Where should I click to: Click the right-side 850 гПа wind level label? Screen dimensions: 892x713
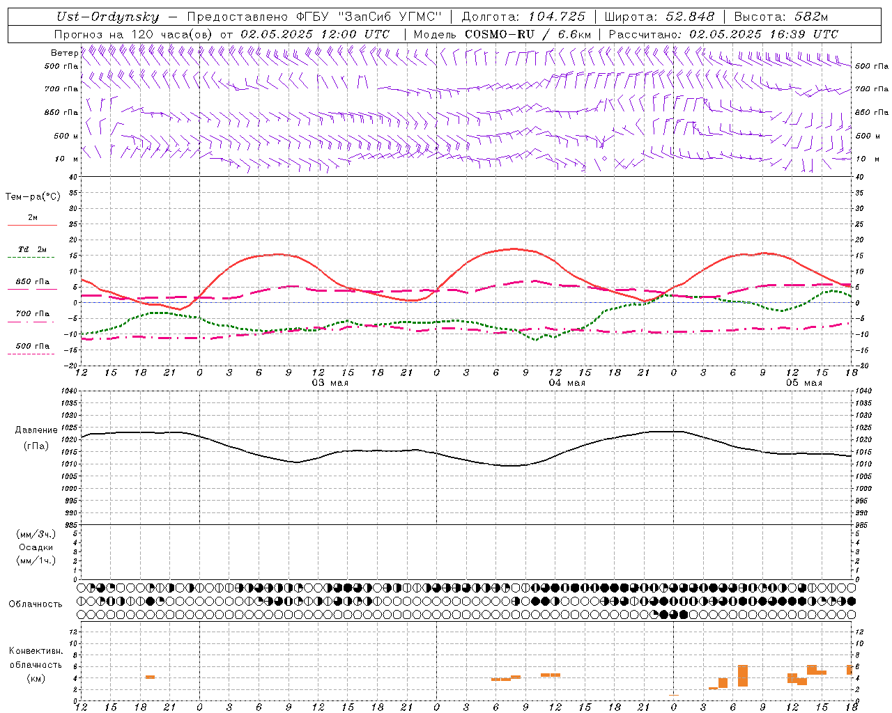pos(872,112)
